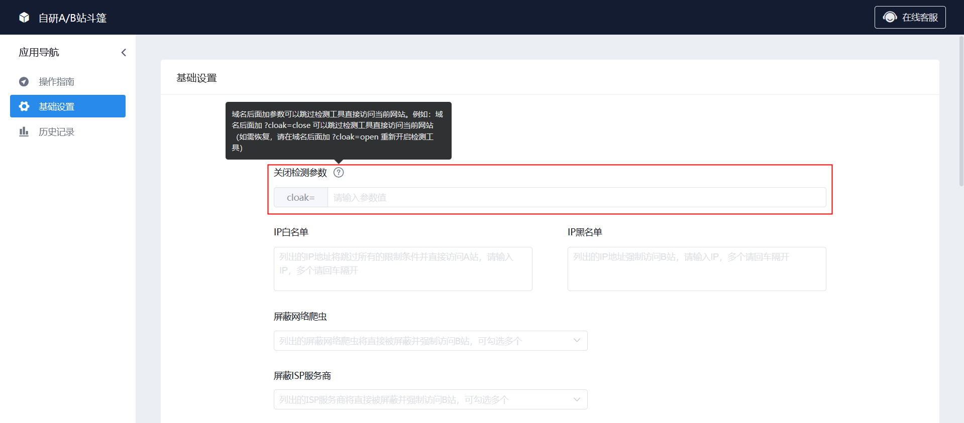Click the help icon beside 关闭检测参数
Screen dimensions: 964x423
coord(339,173)
